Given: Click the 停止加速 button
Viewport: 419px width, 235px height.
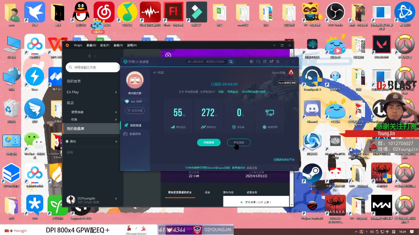Looking at the screenshot, I should (239, 142).
